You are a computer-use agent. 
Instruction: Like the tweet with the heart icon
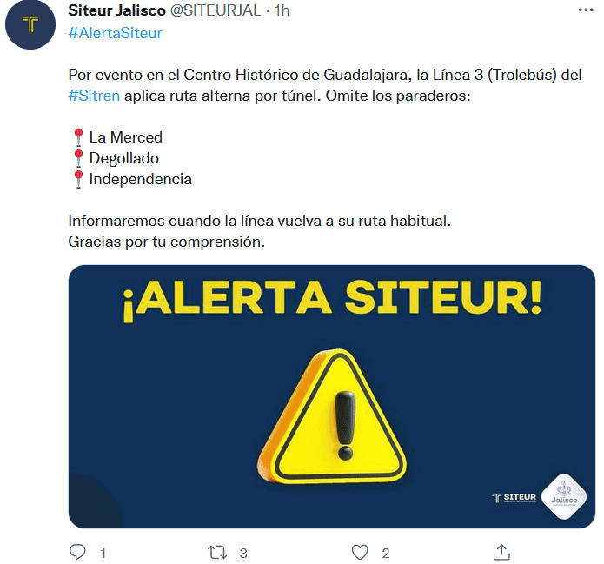click(x=360, y=553)
